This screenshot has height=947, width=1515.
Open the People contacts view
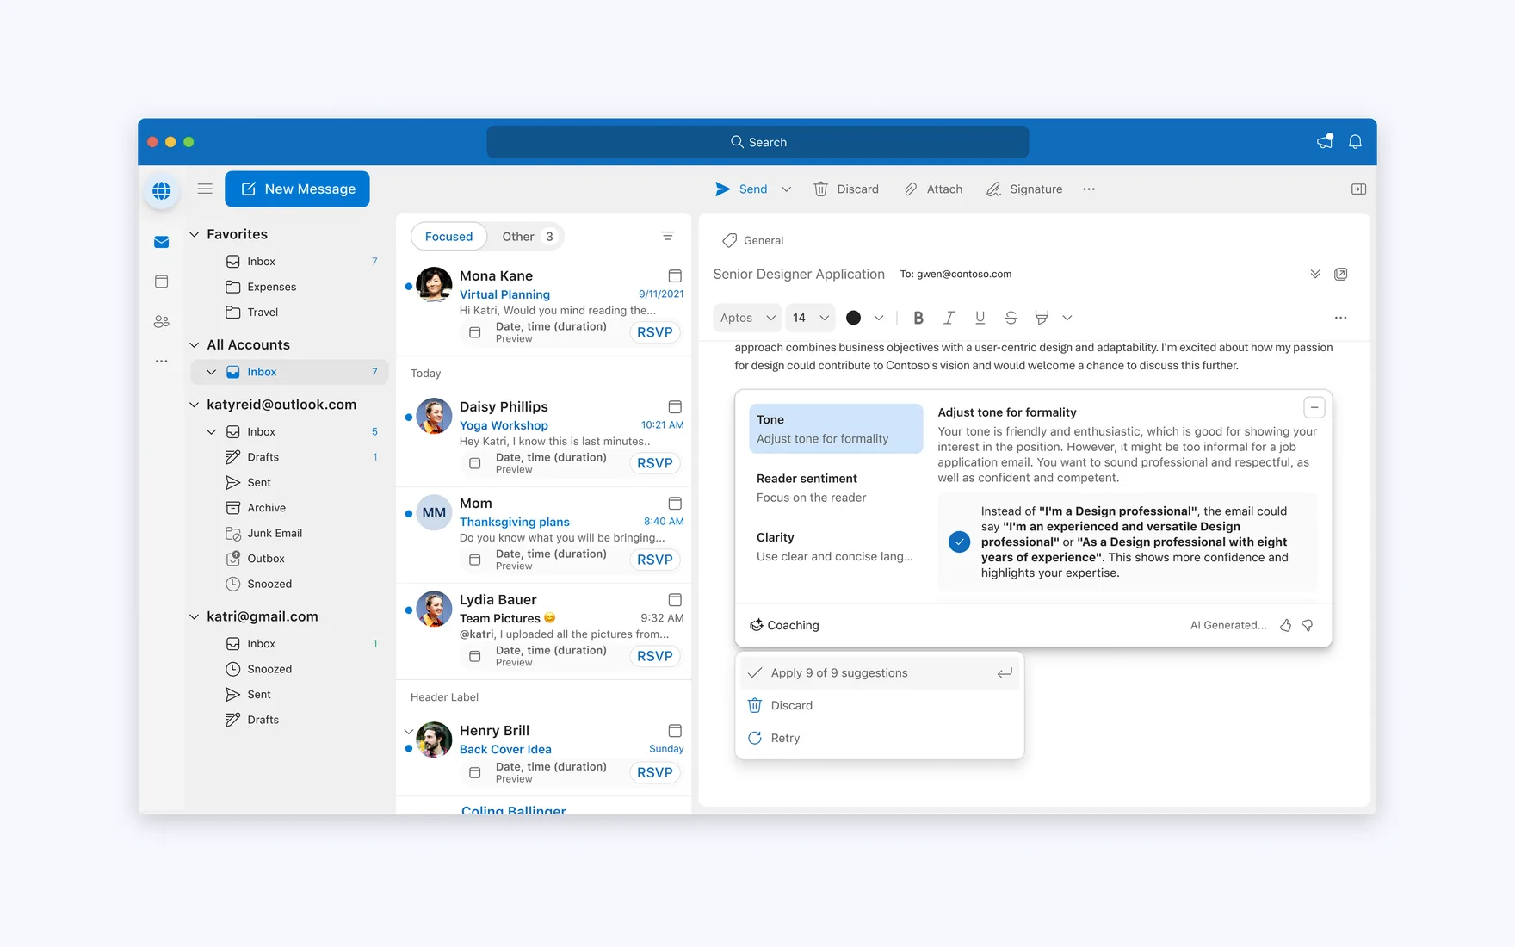coord(161,321)
